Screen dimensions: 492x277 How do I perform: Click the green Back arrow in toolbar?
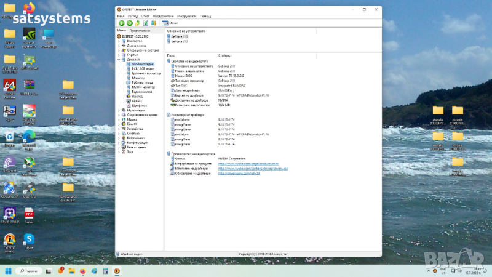(x=121, y=23)
